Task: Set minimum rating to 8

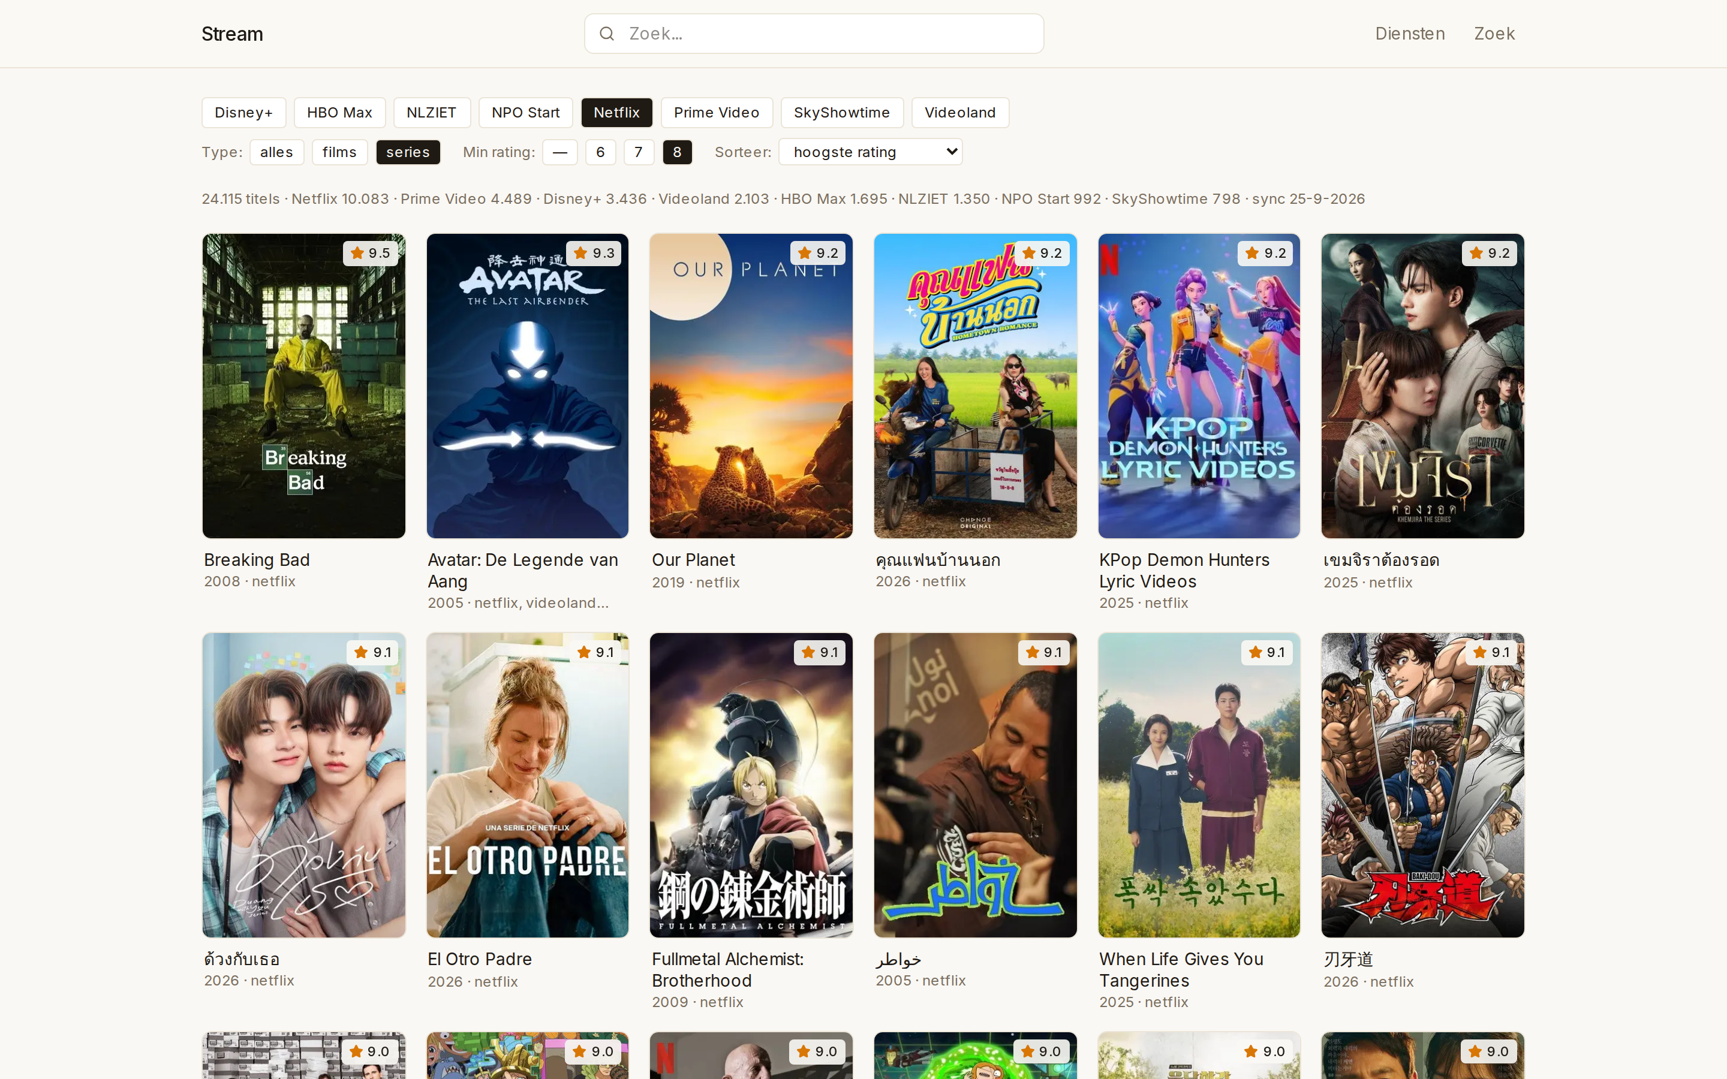Action: point(677,152)
